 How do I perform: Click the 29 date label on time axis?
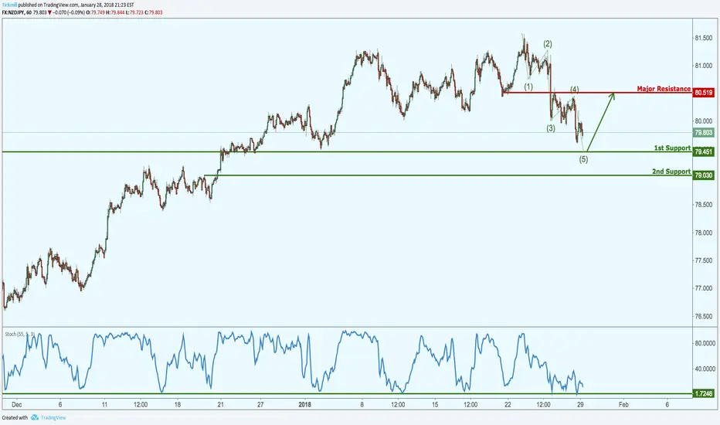(x=580, y=405)
